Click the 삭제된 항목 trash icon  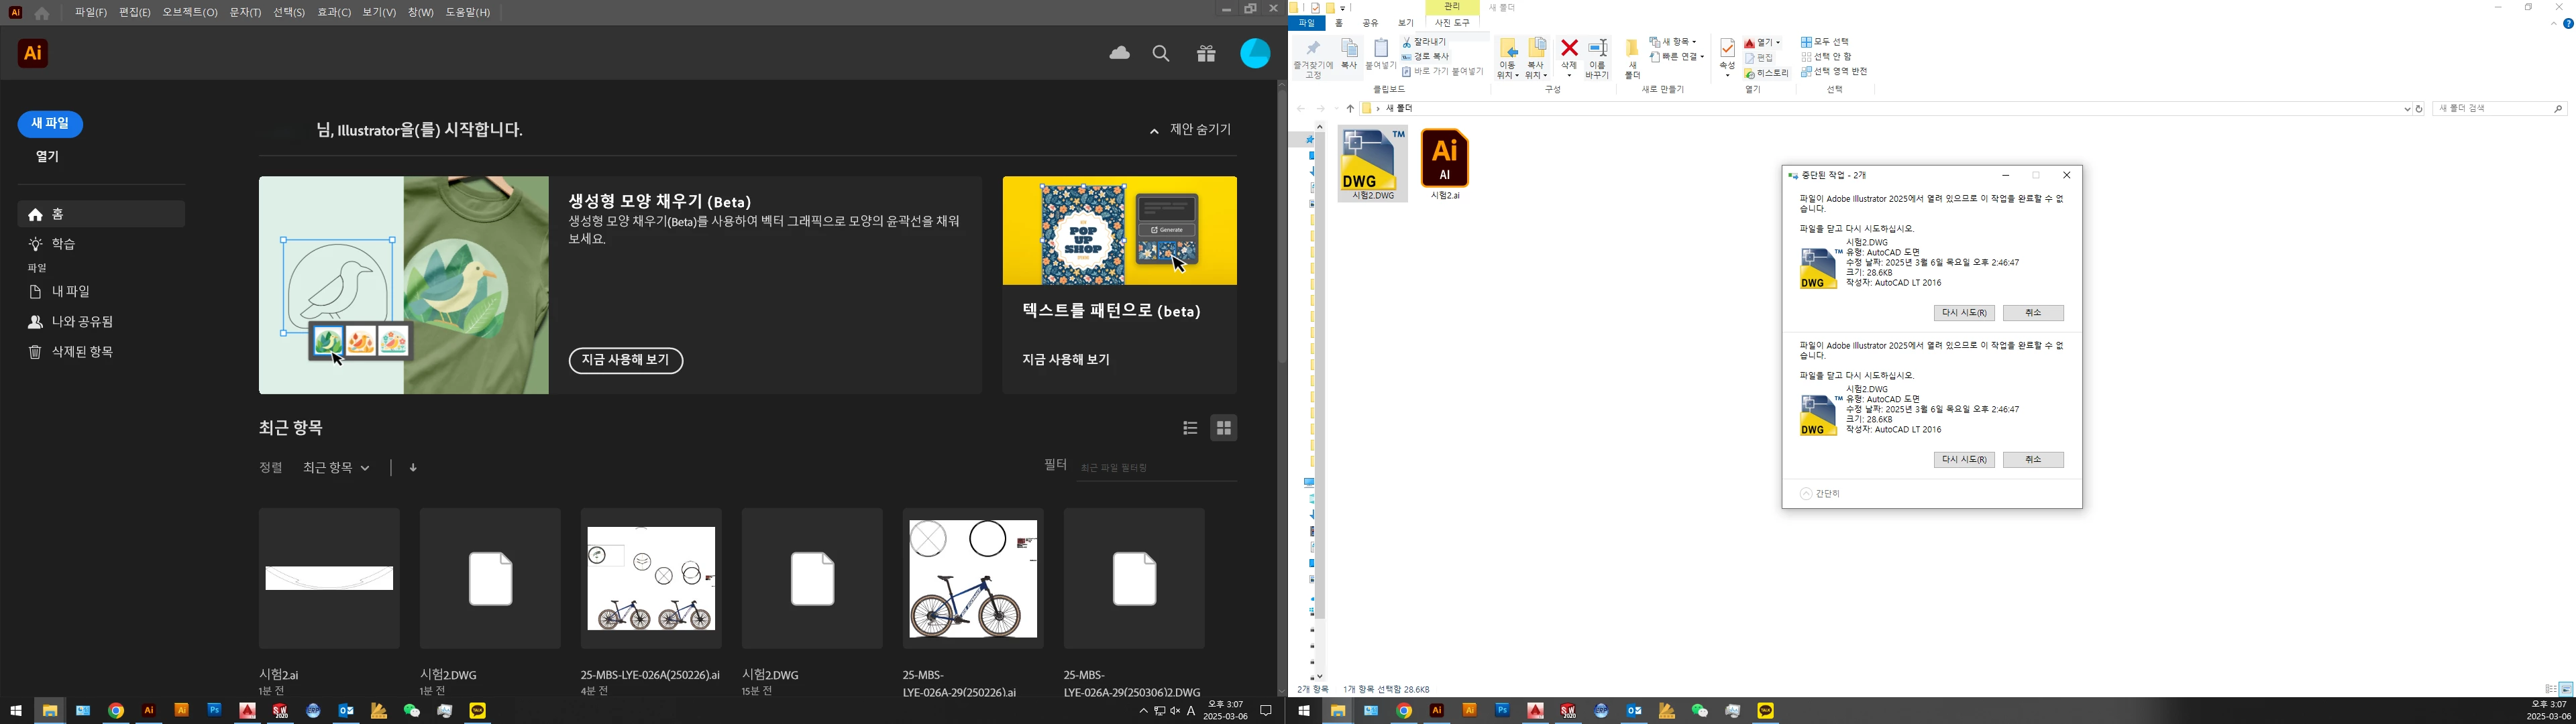click(35, 352)
